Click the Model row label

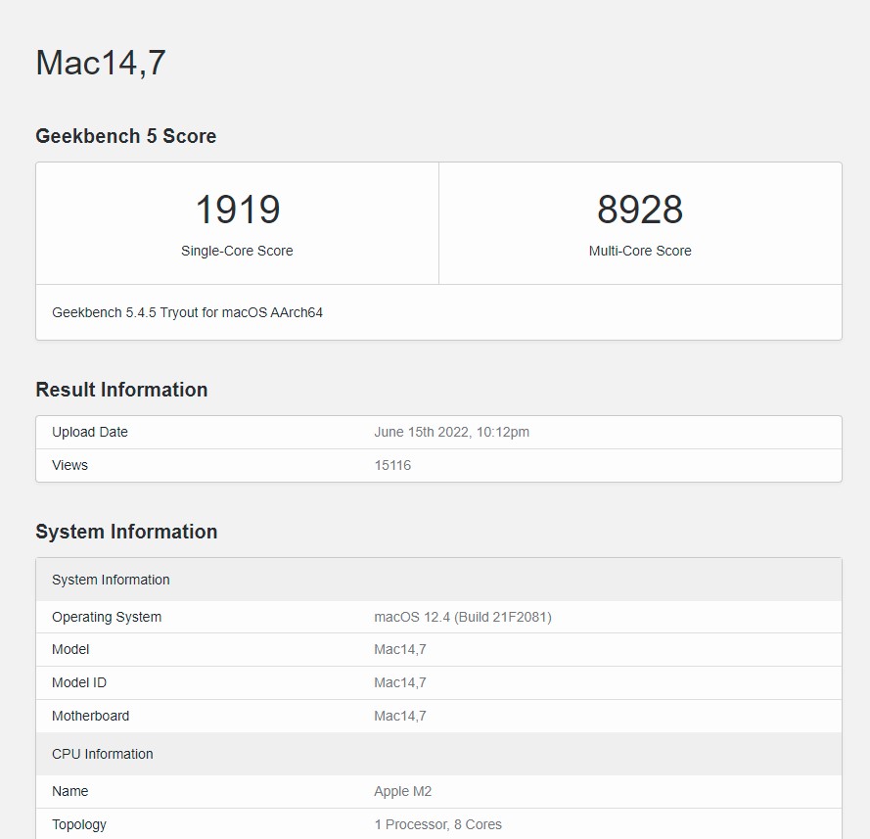tap(70, 649)
